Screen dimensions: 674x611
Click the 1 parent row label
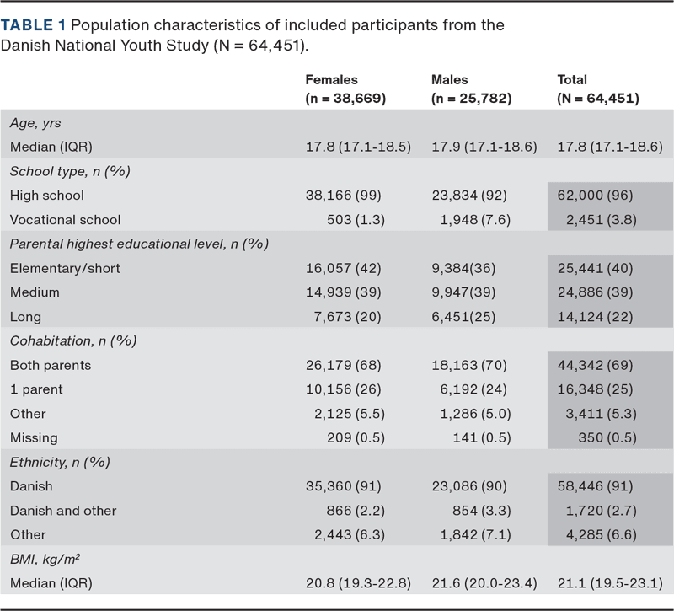coord(36,390)
